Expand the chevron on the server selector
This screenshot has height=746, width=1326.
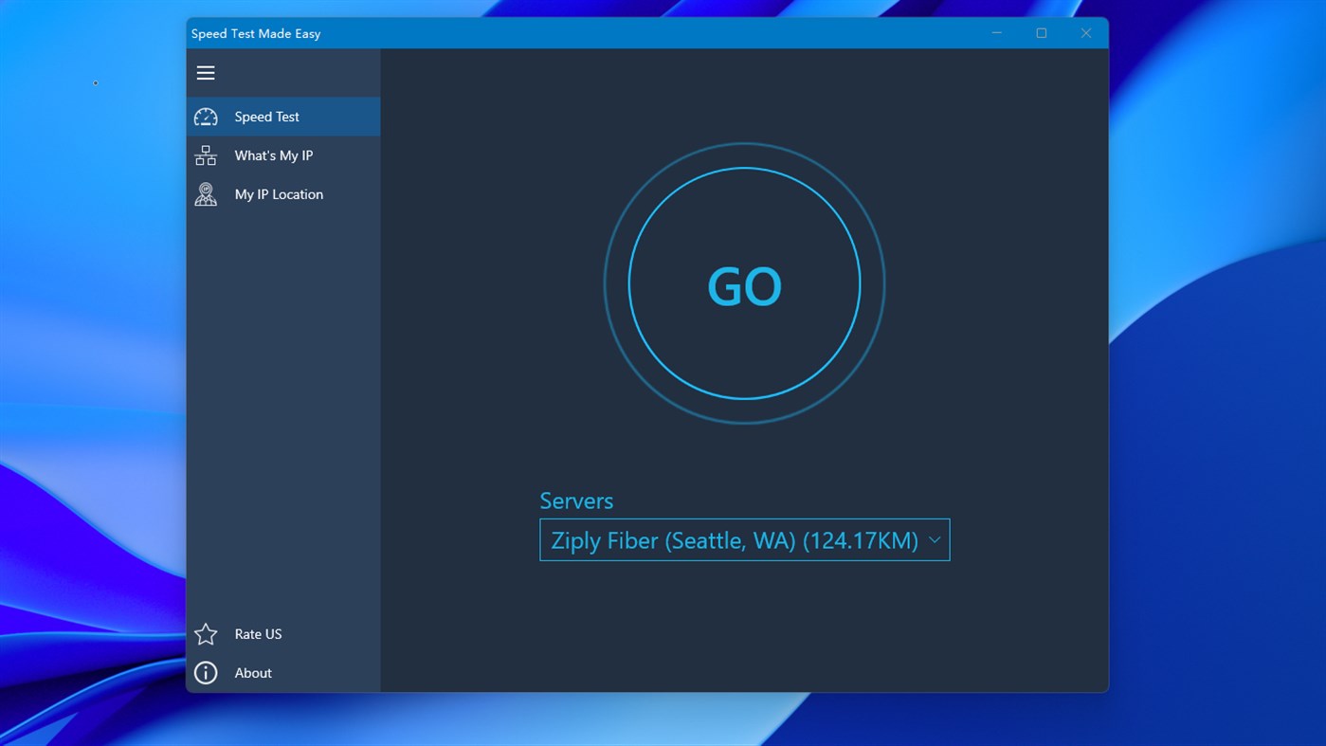tap(933, 539)
